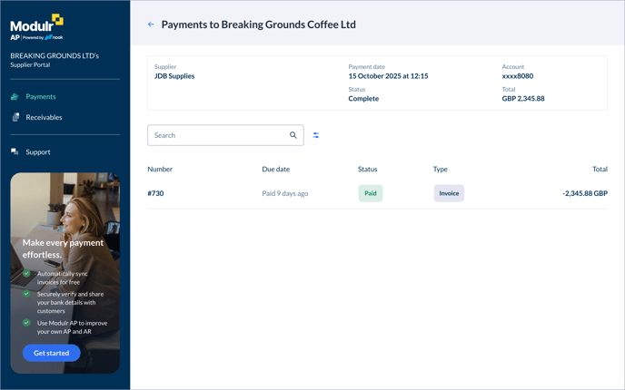Click BREAKING GROUNDS LTD's Supplier Portal label

55,60
